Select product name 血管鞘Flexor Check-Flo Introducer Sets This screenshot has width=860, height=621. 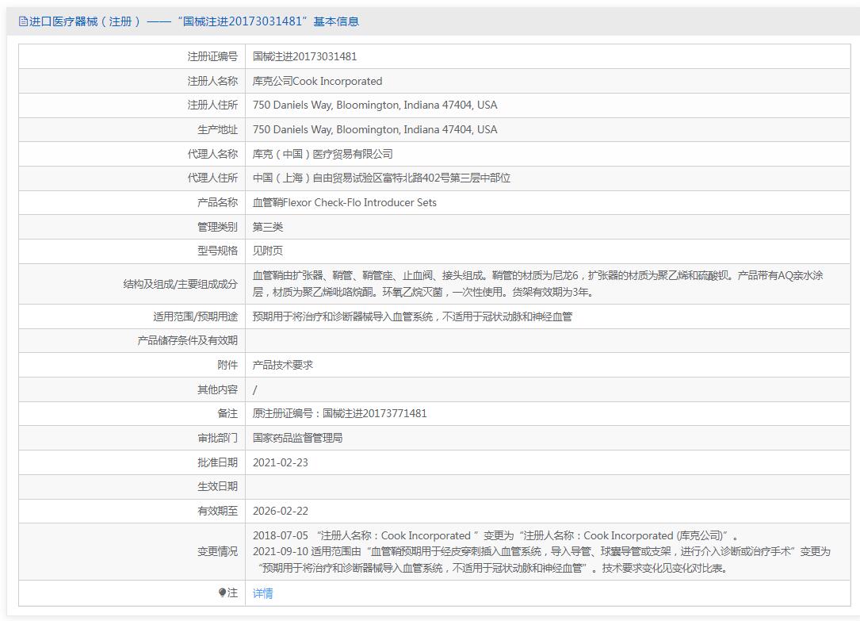(x=345, y=202)
